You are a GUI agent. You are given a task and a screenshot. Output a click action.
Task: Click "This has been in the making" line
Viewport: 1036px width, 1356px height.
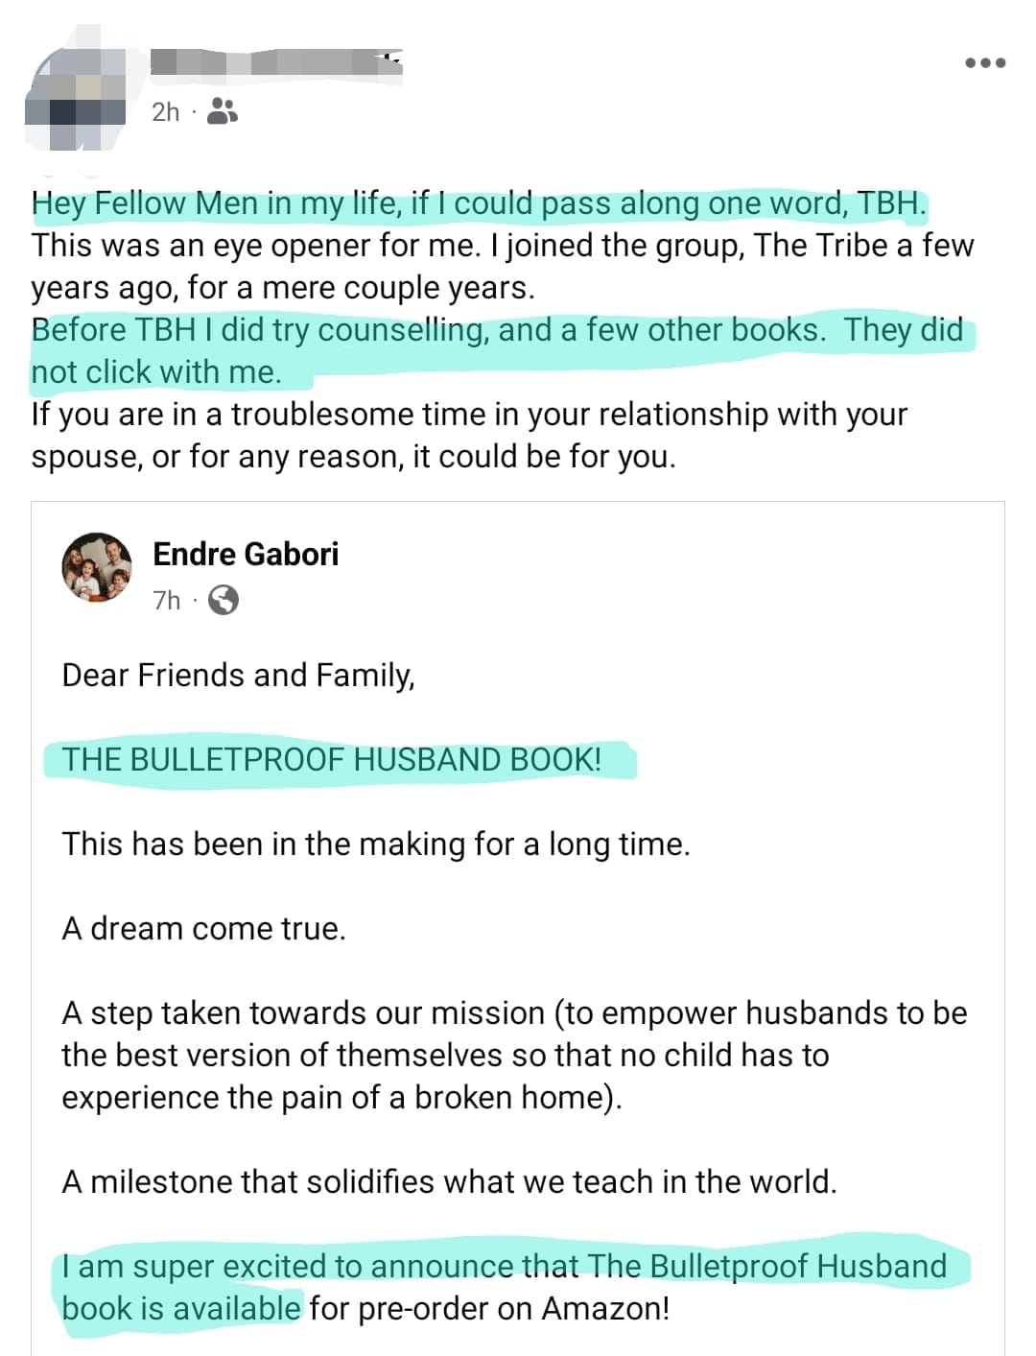coord(376,845)
